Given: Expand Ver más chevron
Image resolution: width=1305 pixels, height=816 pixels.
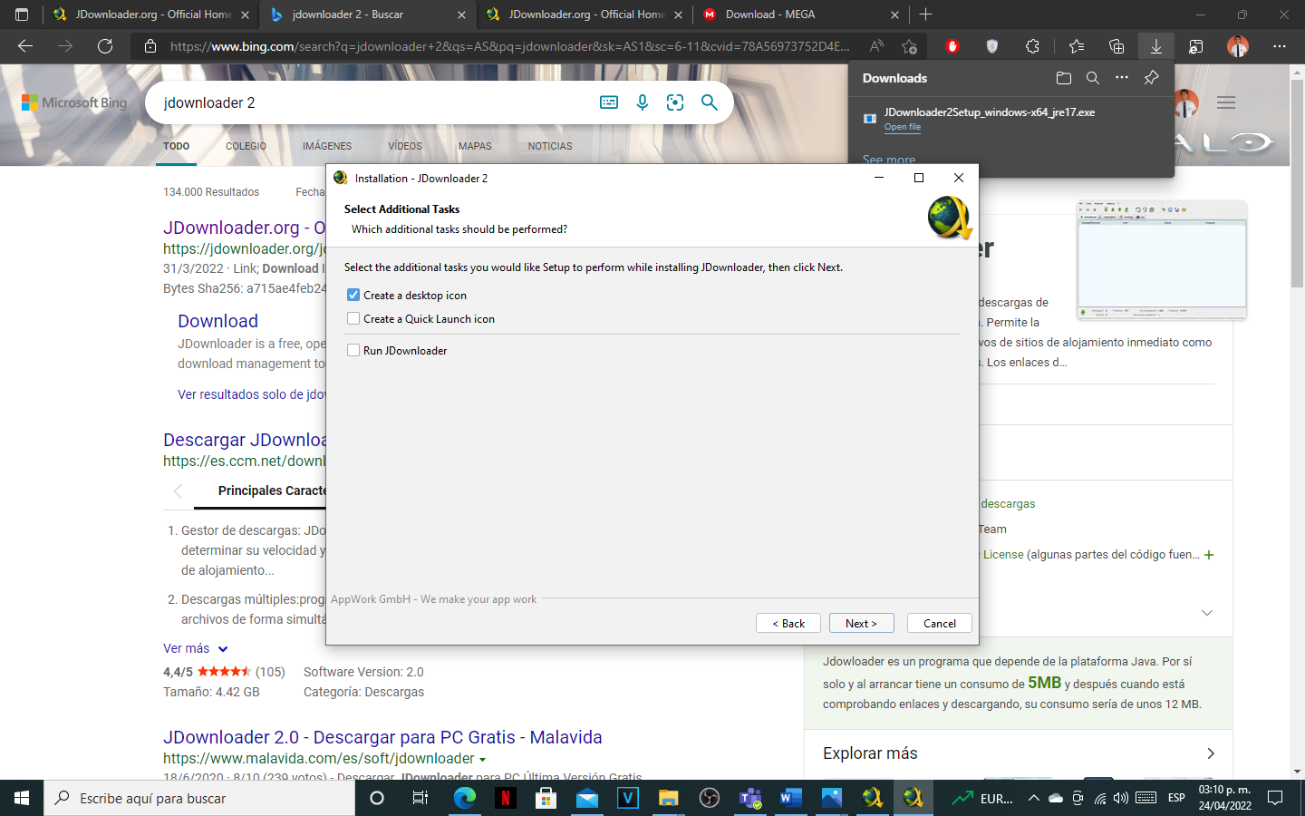Looking at the screenshot, I should click(x=223, y=649).
